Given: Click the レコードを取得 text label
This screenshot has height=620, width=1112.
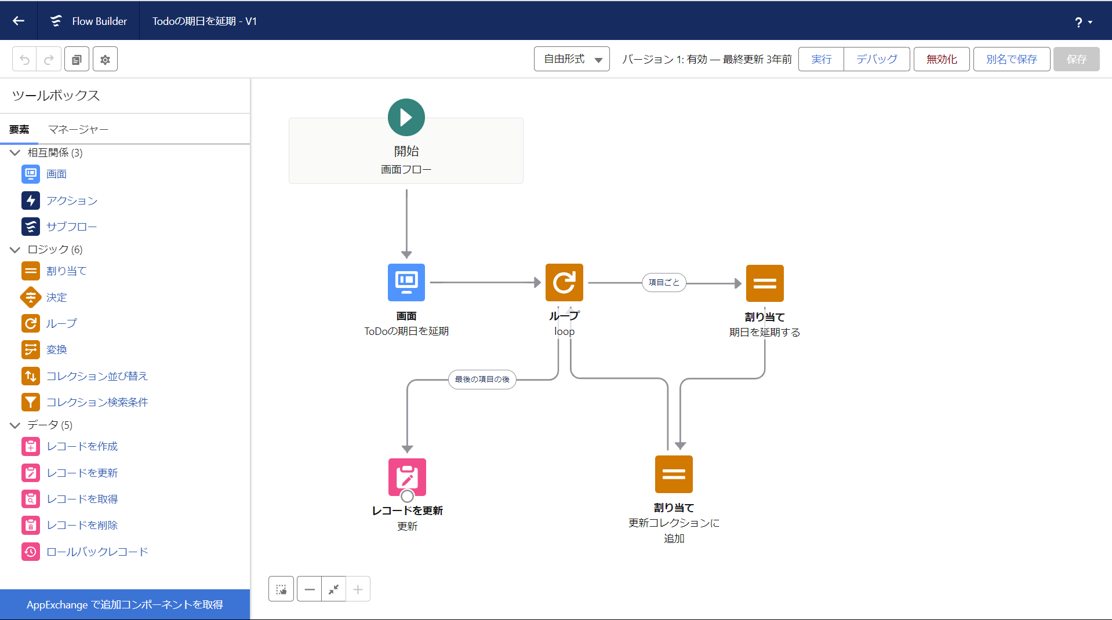Looking at the screenshot, I should click(x=82, y=499).
